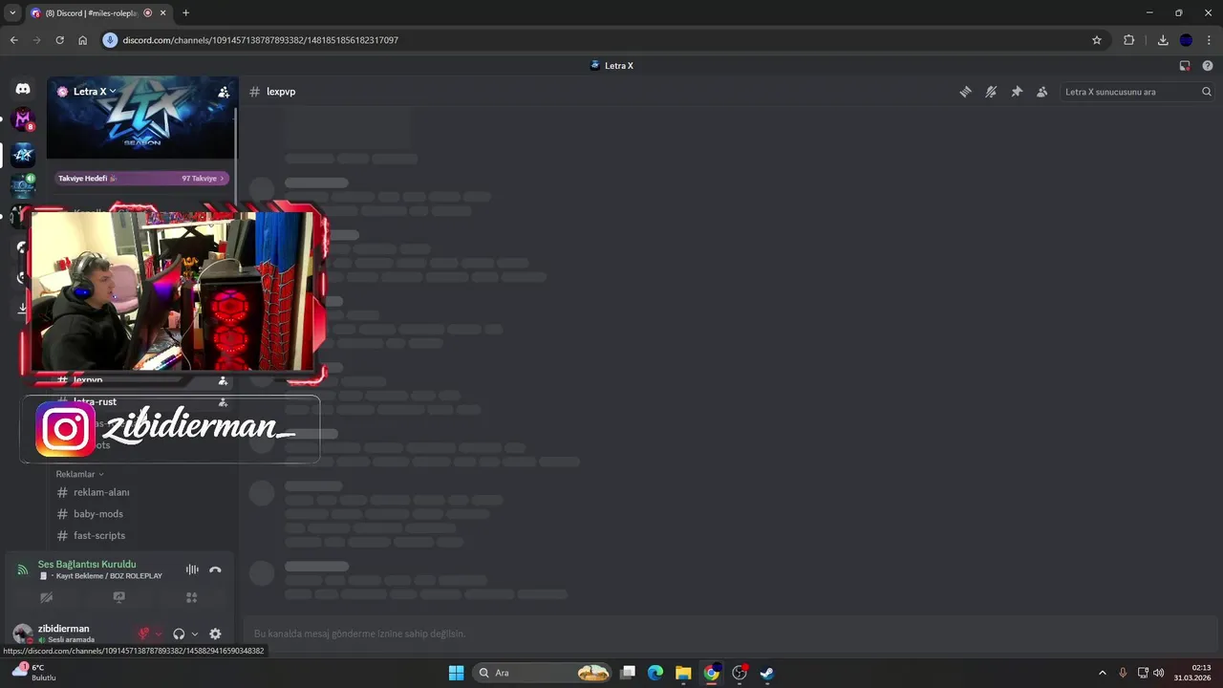This screenshot has height=688, width=1223.
Task: Open the Takviye Hedefi boost goal bar
Action: click(140, 178)
